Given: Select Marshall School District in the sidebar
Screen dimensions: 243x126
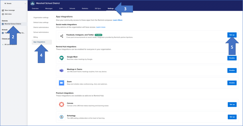Looking at the screenshot, I should [13, 24].
